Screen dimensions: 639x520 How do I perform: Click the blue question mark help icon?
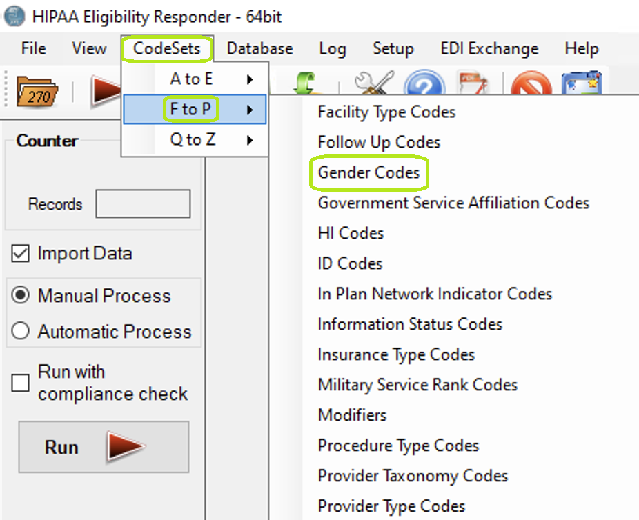(x=424, y=83)
